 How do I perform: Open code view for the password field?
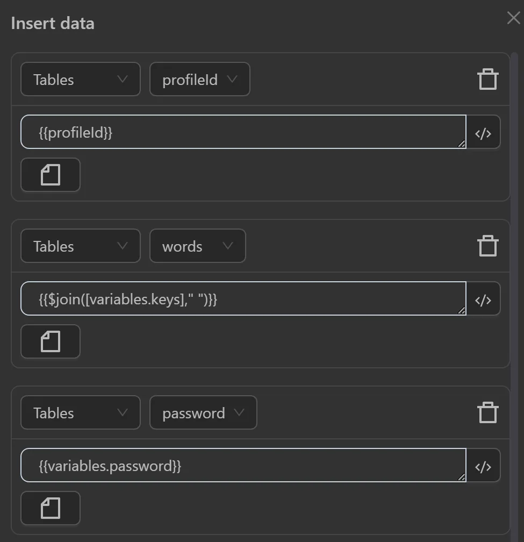(483, 465)
